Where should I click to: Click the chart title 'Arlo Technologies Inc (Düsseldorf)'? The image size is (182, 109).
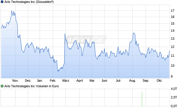coord(29,2)
